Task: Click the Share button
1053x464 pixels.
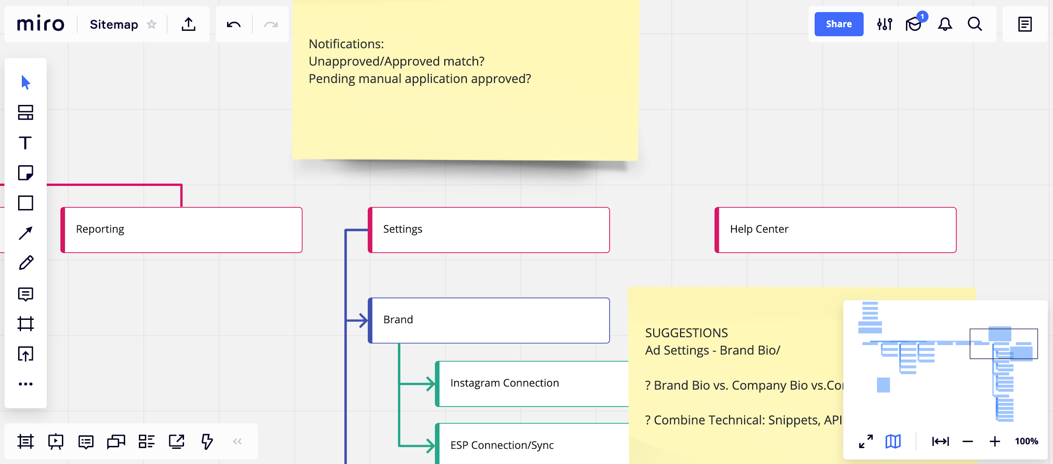Action: (x=839, y=24)
